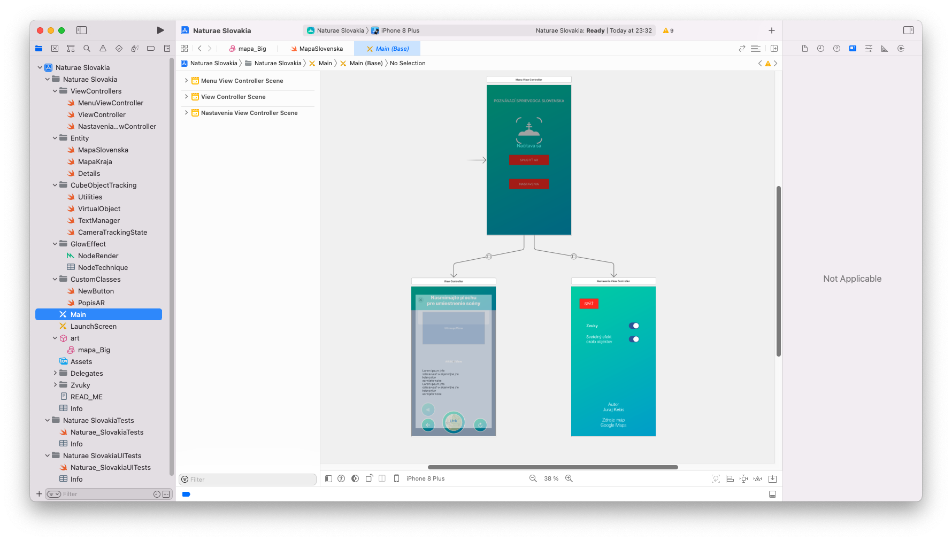Viewport: 952px width, 541px height.
Task: Open the Find navigator magnifier icon
Action: pos(87,49)
